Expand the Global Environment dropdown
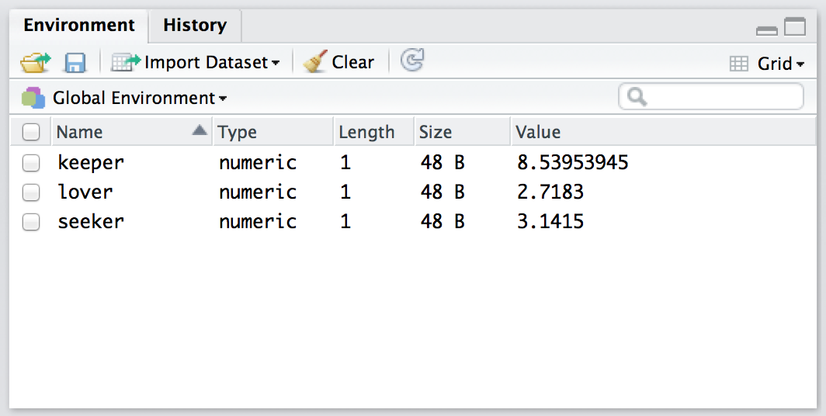 pos(140,99)
